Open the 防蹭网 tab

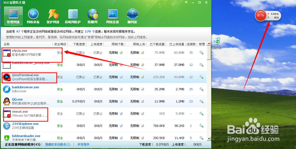92,16
